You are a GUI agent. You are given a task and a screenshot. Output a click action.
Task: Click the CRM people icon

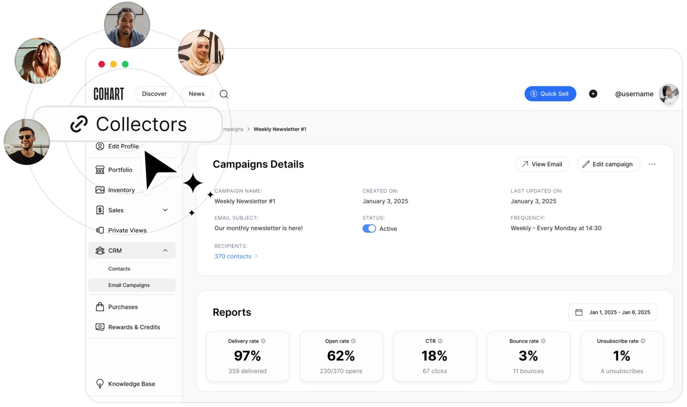point(100,250)
